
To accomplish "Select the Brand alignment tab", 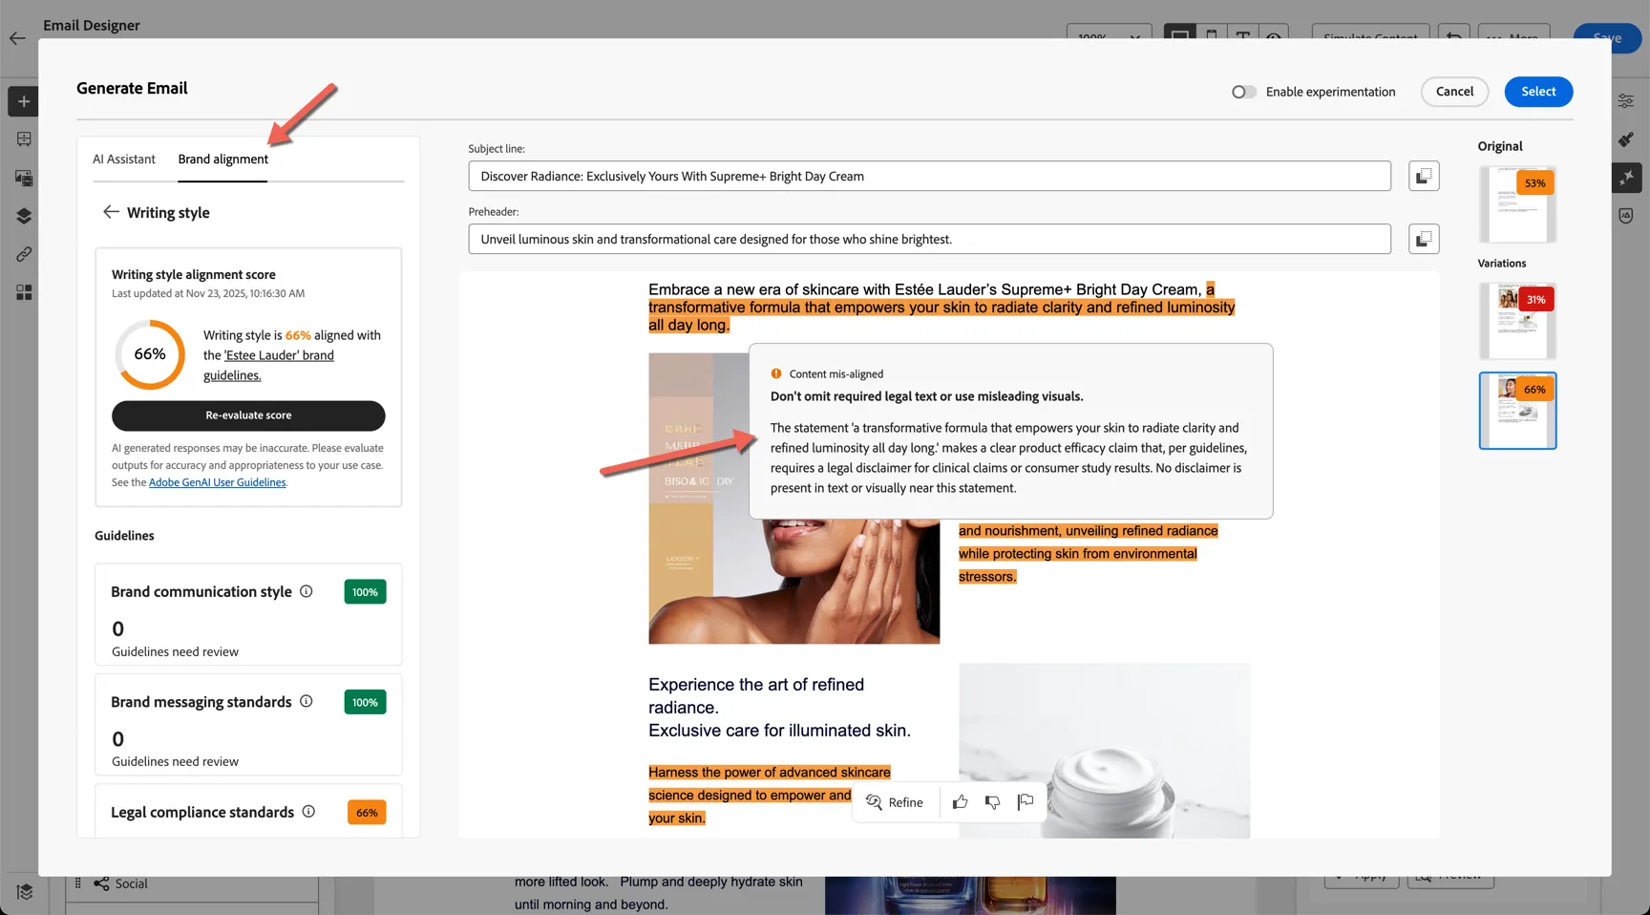I will pos(223,160).
